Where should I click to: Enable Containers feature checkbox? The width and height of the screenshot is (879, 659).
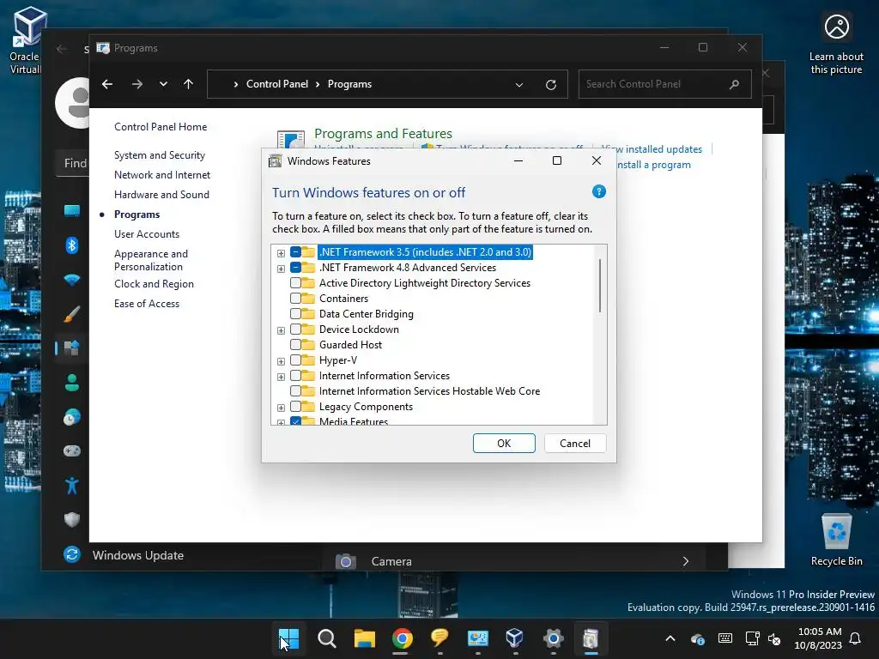tap(295, 298)
